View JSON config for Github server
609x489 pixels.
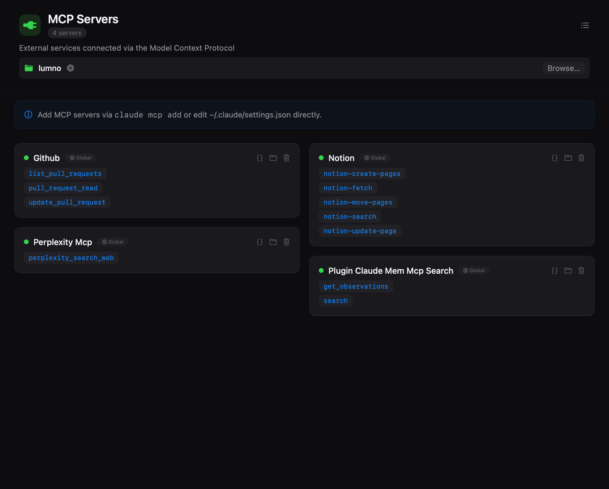(260, 158)
